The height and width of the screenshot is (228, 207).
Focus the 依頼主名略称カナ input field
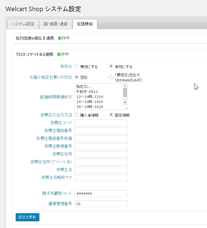101,177
